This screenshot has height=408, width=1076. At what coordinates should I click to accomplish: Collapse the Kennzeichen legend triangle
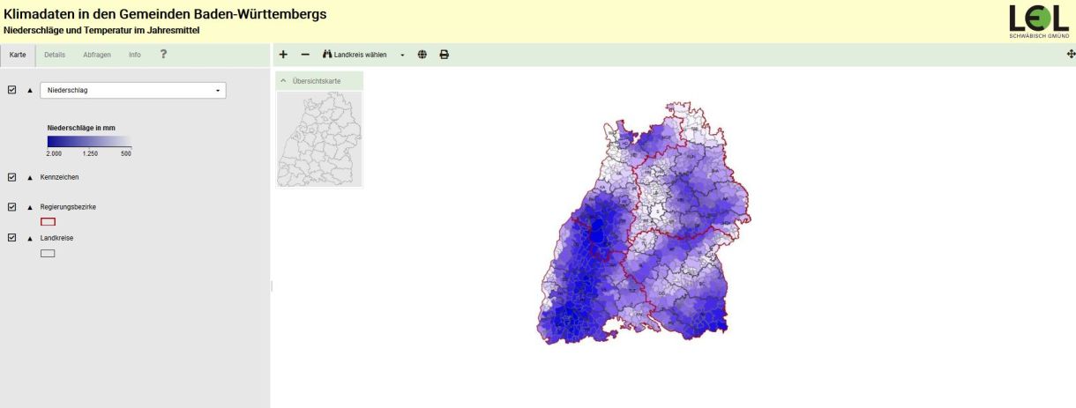point(29,177)
